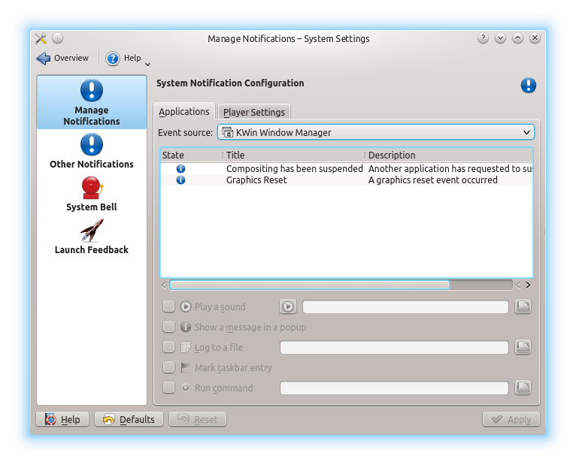
Task: Enable Mark taskbar entry checkbox
Action: click(x=169, y=367)
